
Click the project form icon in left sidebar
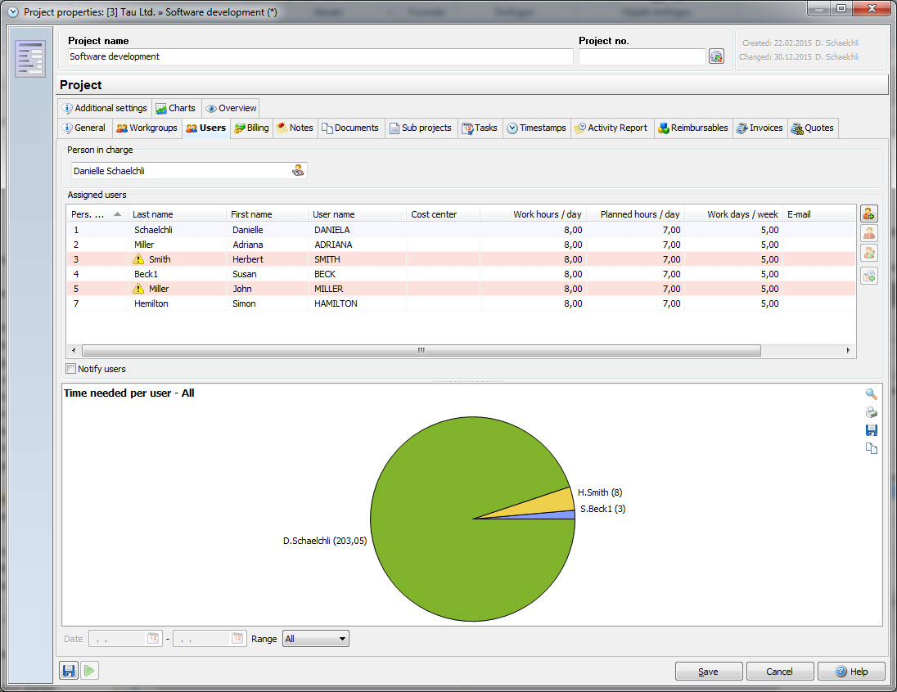(x=30, y=59)
